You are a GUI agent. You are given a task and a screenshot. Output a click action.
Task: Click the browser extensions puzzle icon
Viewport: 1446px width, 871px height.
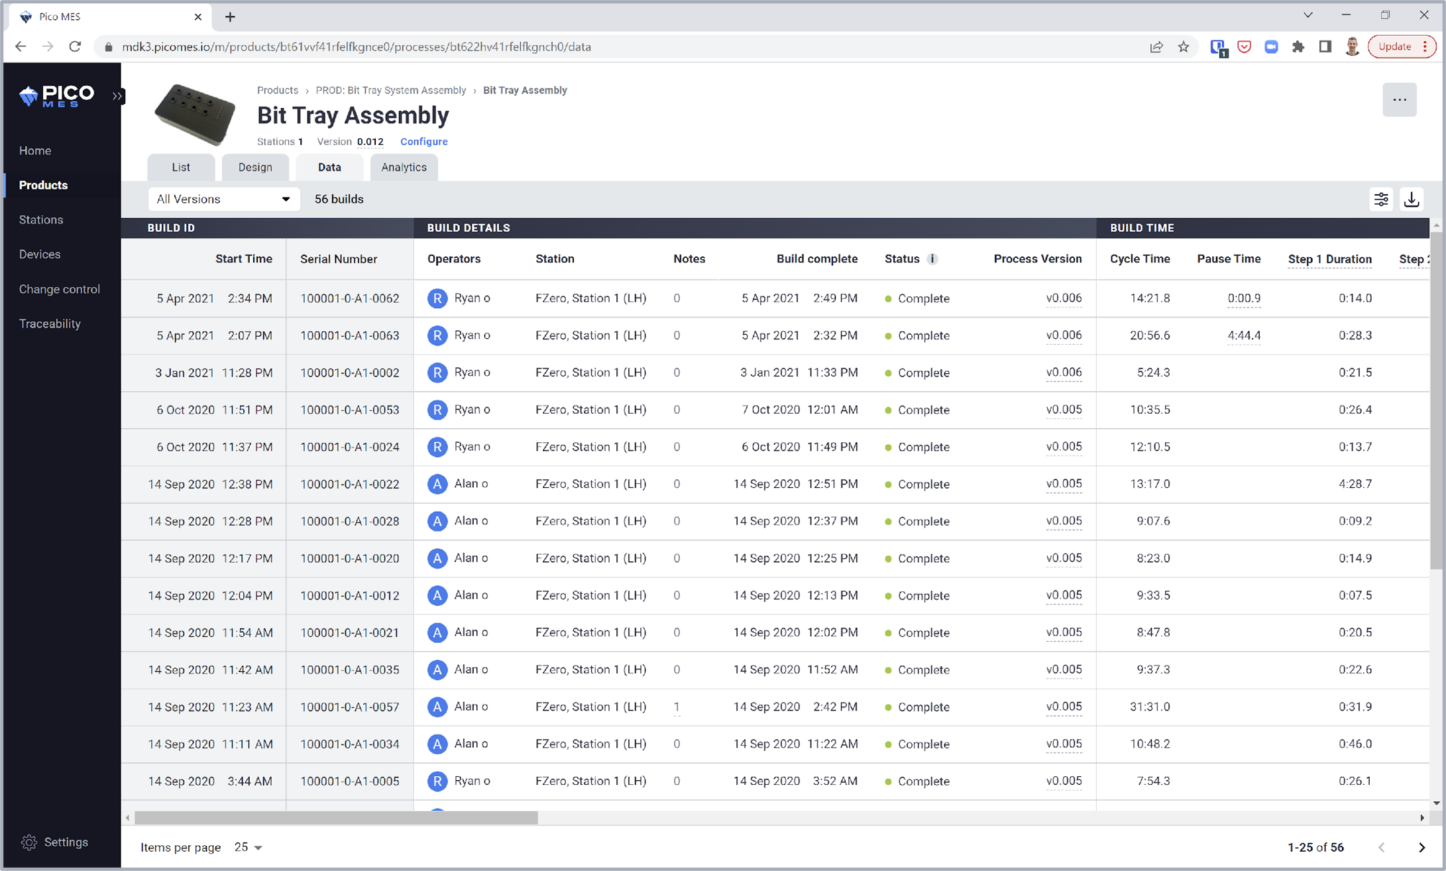[x=1298, y=46]
